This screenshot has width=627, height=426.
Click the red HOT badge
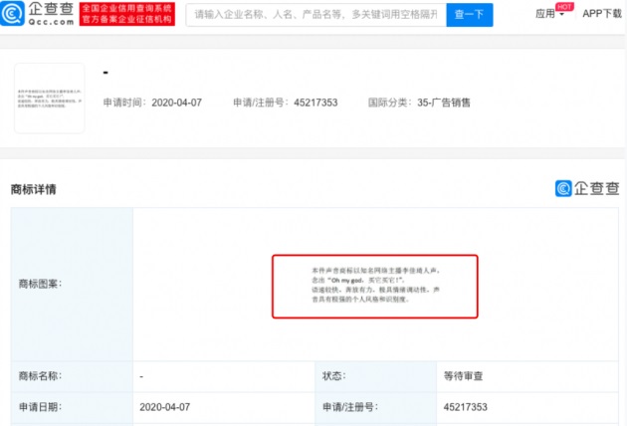[564, 6]
